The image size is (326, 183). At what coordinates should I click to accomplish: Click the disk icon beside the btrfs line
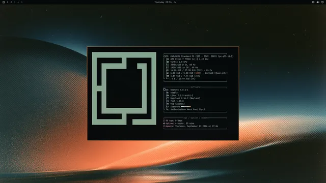pyautogui.click(x=168, y=70)
